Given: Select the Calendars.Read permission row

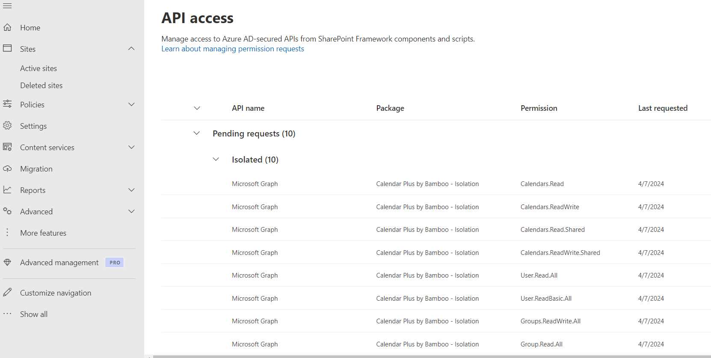Looking at the screenshot, I should coord(436,184).
